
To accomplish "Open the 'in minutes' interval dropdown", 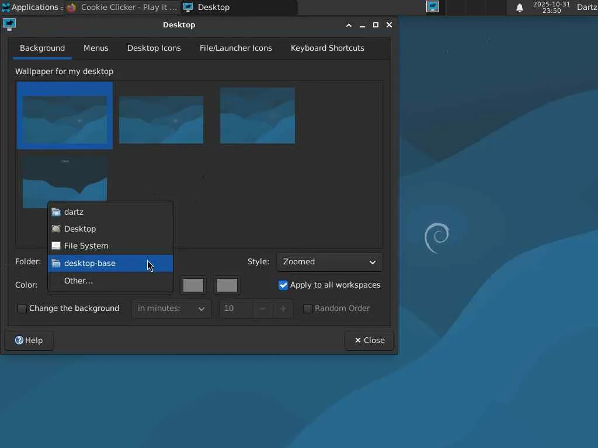I will [x=171, y=309].
